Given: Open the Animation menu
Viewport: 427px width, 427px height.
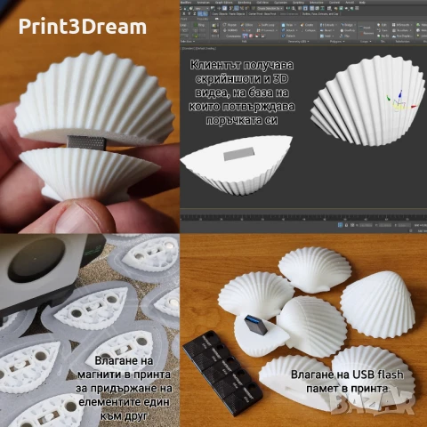Looking at the screenshot, I should point(204,2).
